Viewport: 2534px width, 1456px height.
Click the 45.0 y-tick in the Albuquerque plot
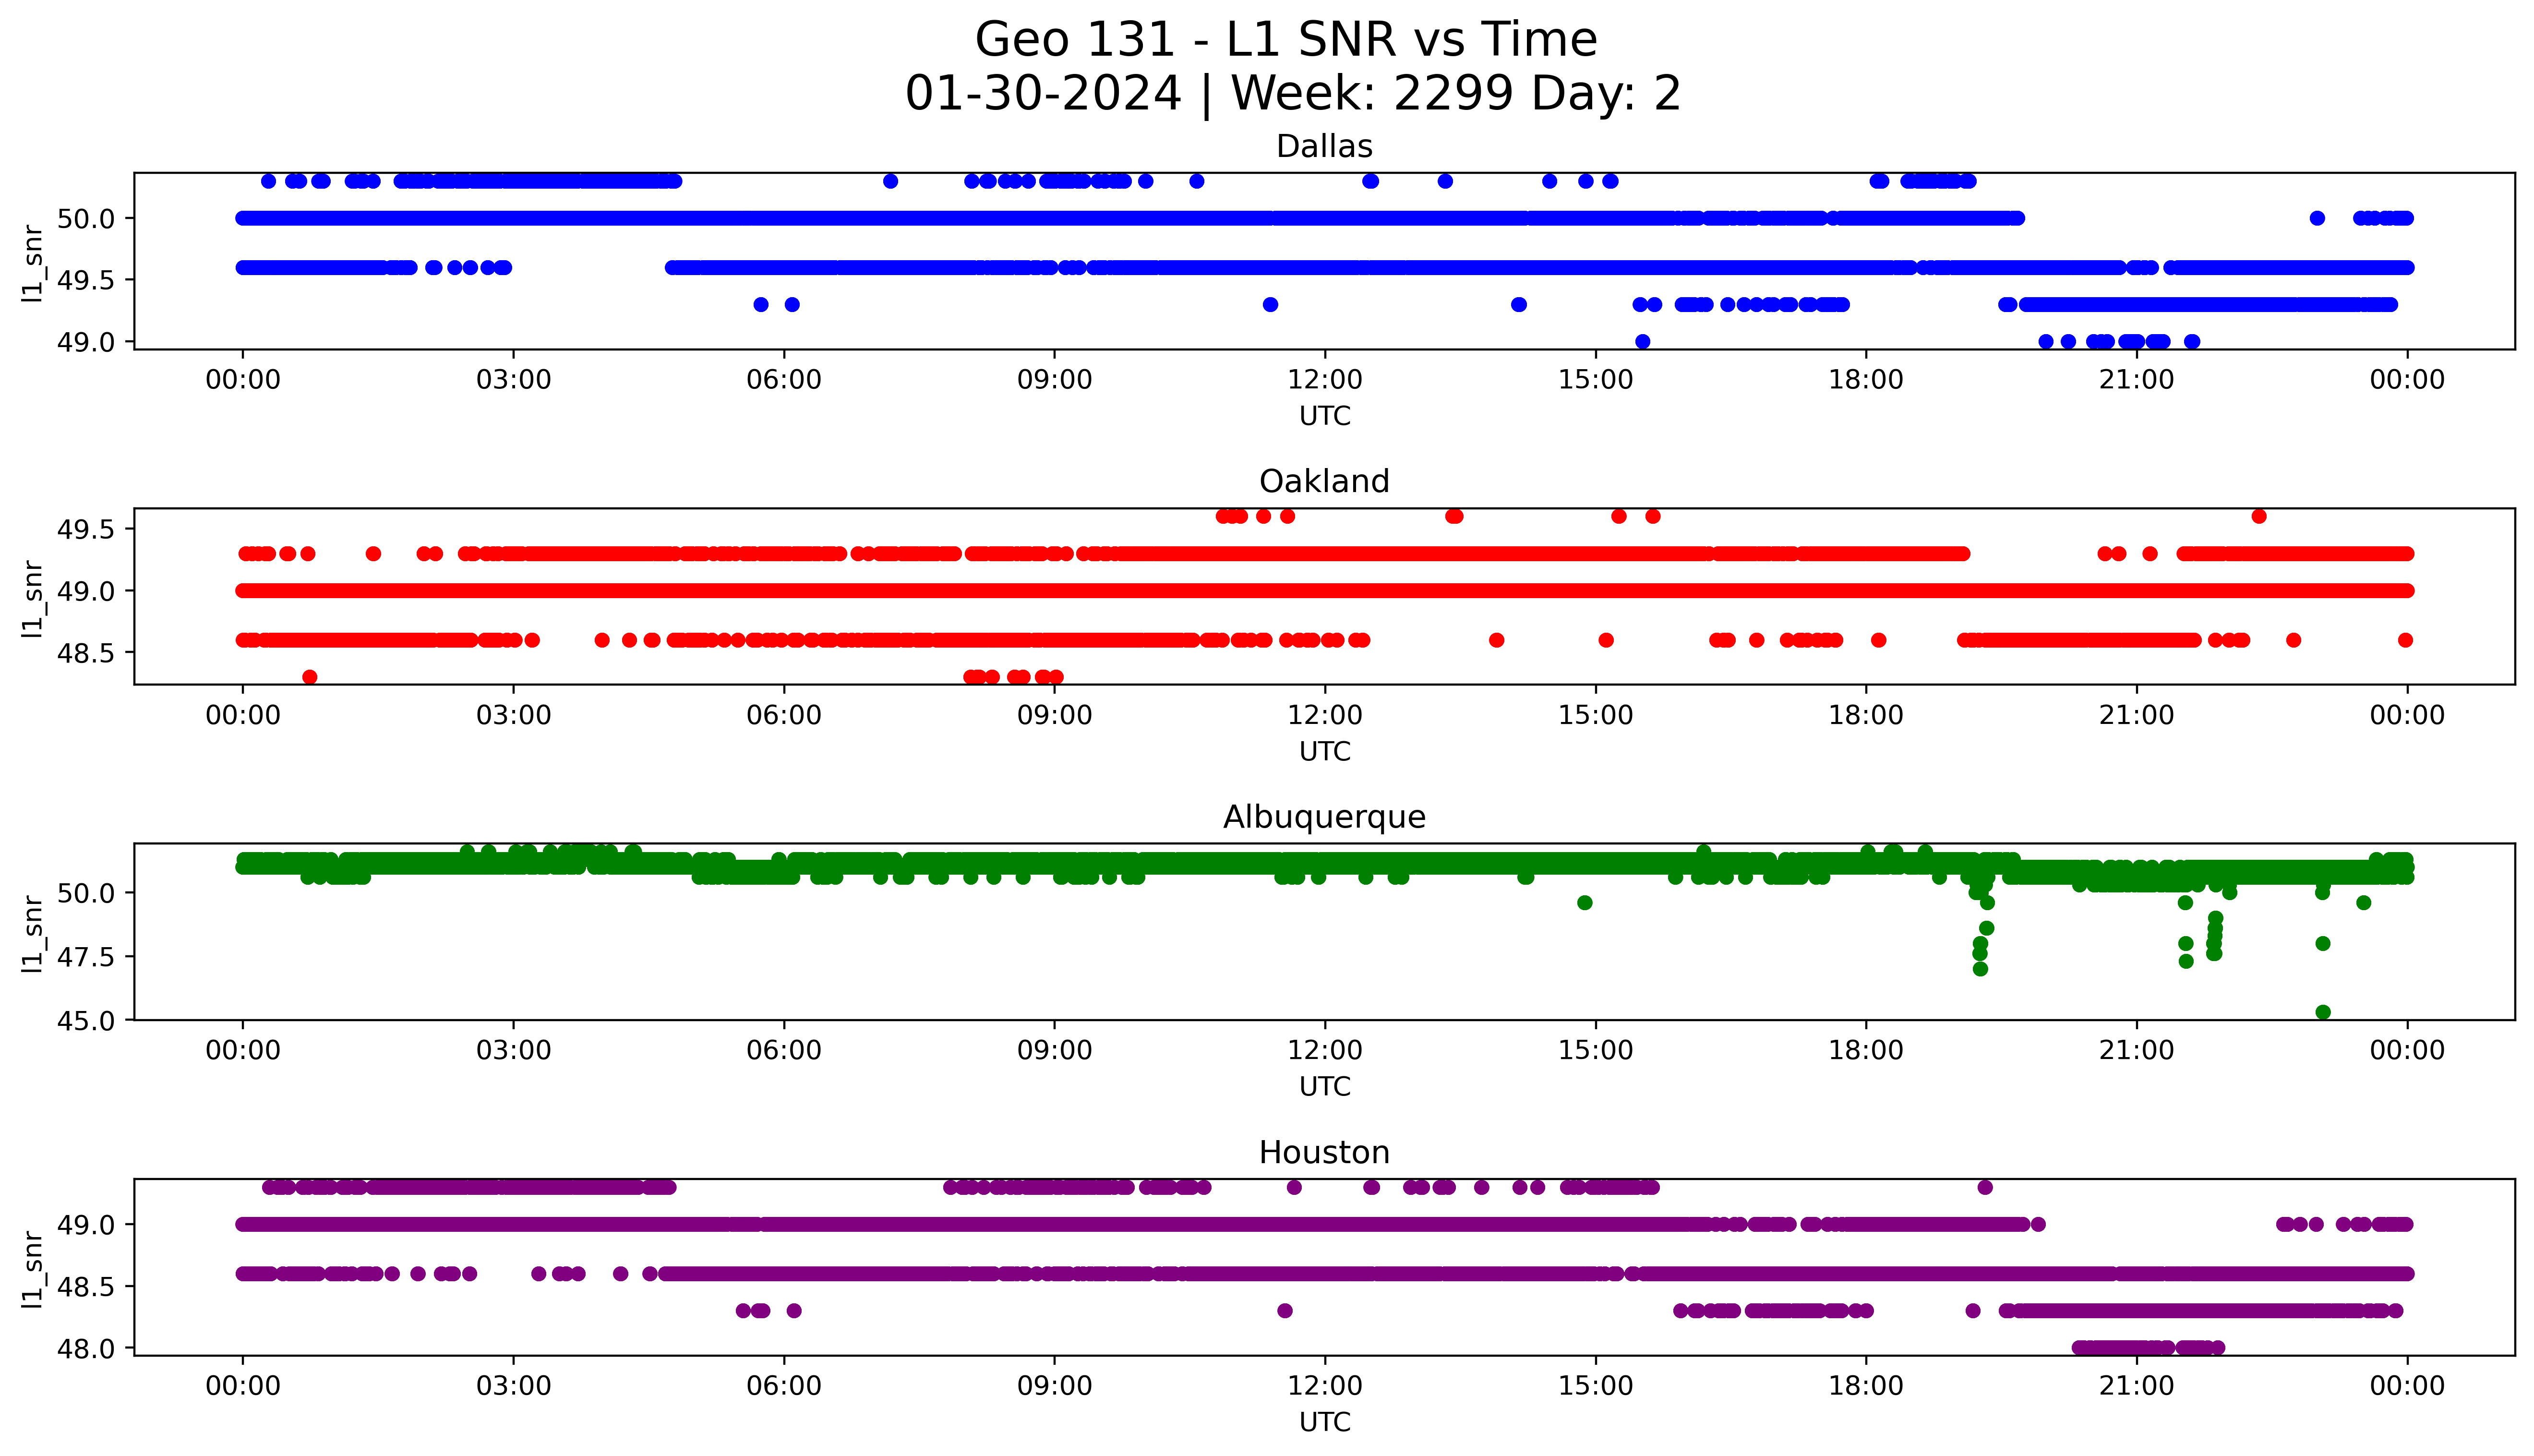click(86, 1021)
